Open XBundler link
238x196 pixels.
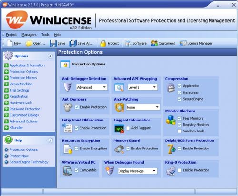click(x=16, y=128)
